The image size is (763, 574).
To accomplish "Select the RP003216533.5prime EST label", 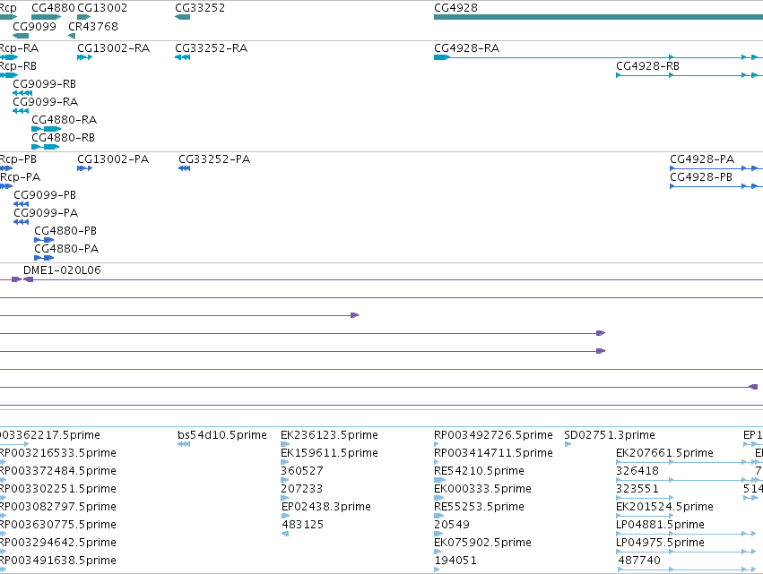I will pyautogui.click(x=58, y=453).
